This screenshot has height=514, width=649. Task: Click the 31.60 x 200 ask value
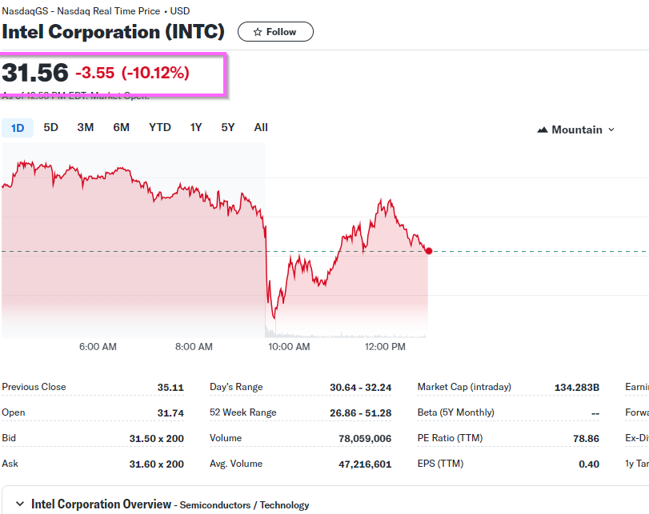(157, 464)
